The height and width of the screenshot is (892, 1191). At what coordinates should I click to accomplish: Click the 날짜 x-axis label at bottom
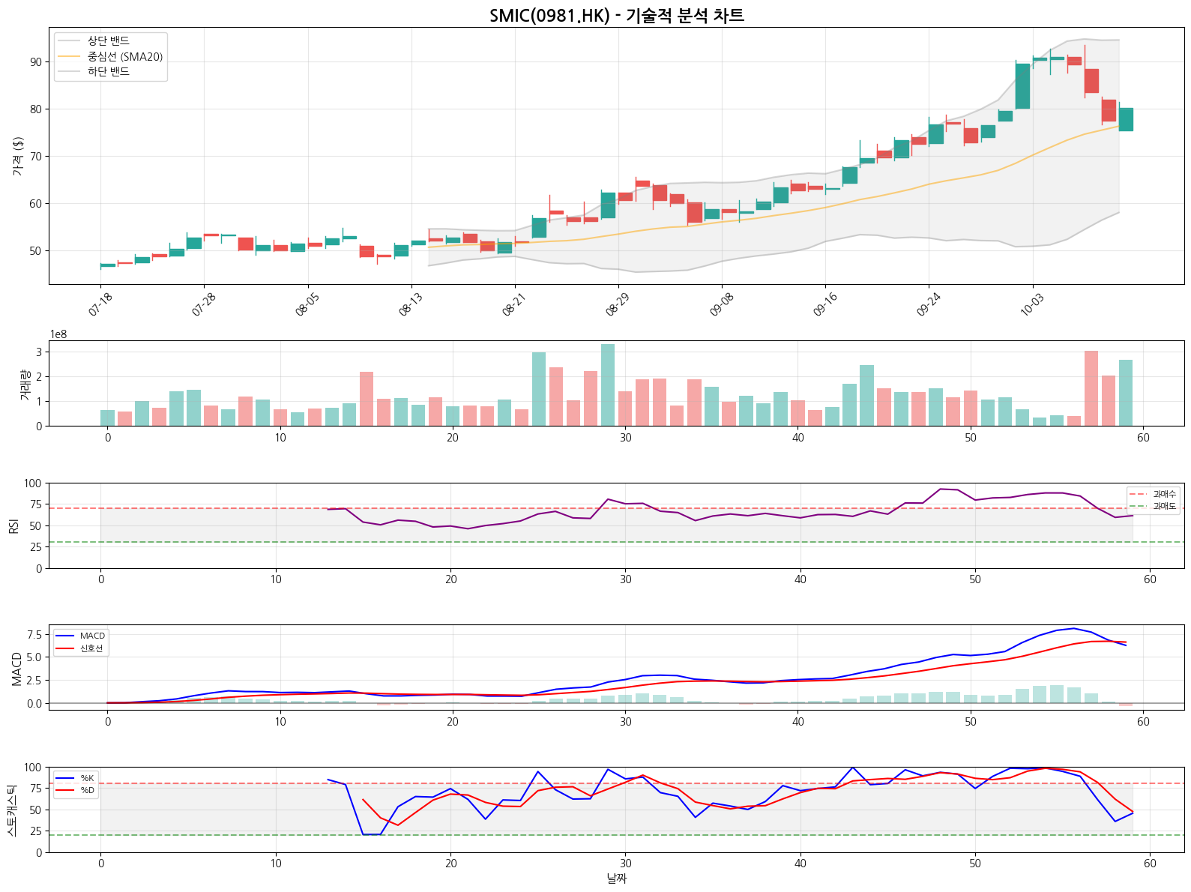coord(616,878)
